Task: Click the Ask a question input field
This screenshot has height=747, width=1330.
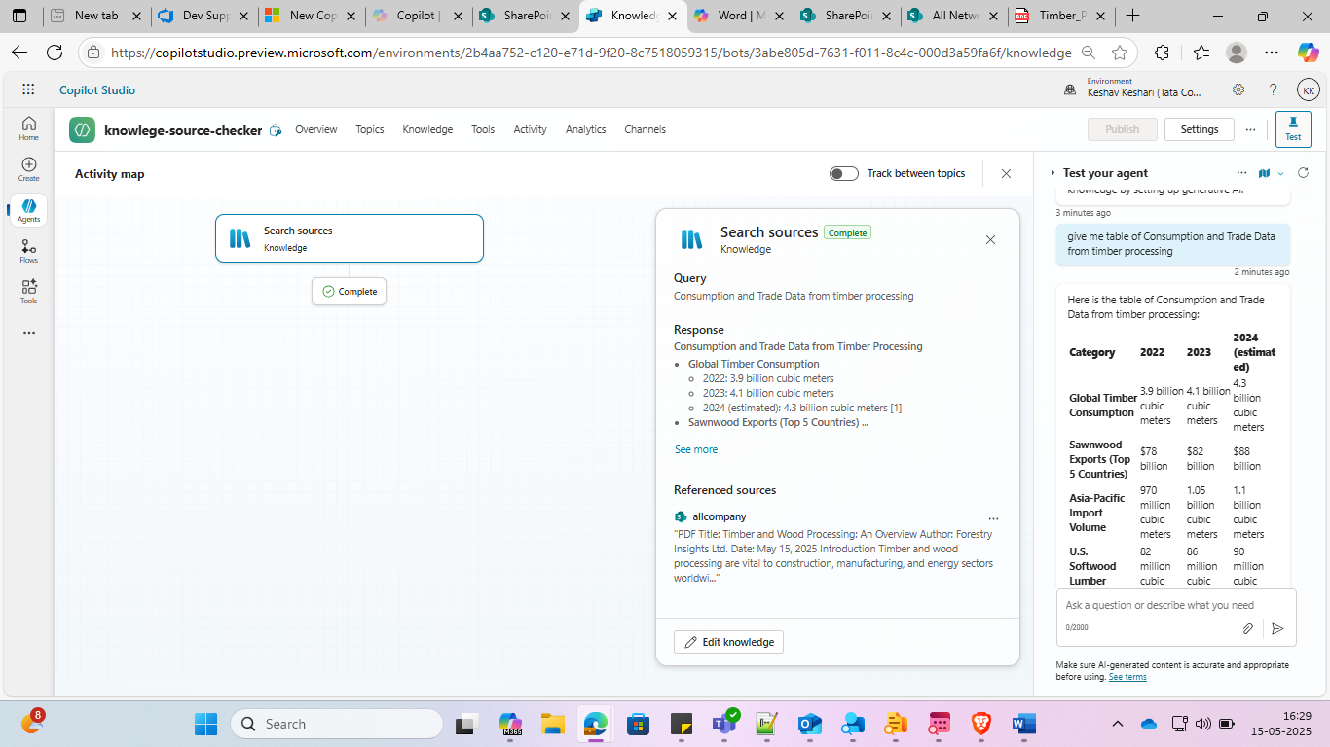Action: tap(1176, 605)
